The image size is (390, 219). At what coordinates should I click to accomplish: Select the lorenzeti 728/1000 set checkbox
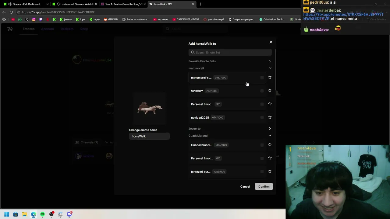[262, 172]
